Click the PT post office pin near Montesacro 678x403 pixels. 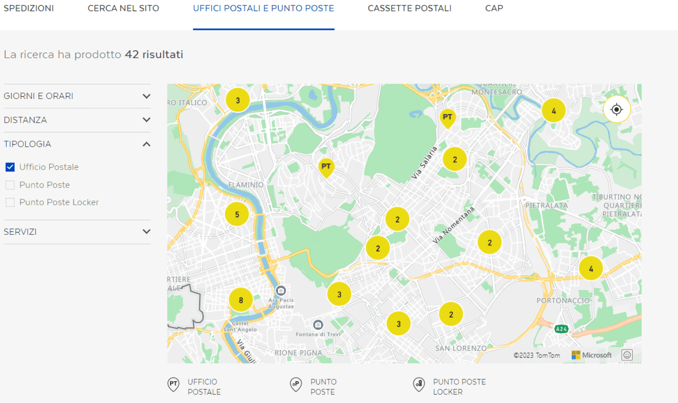click(x=447, y=118)
